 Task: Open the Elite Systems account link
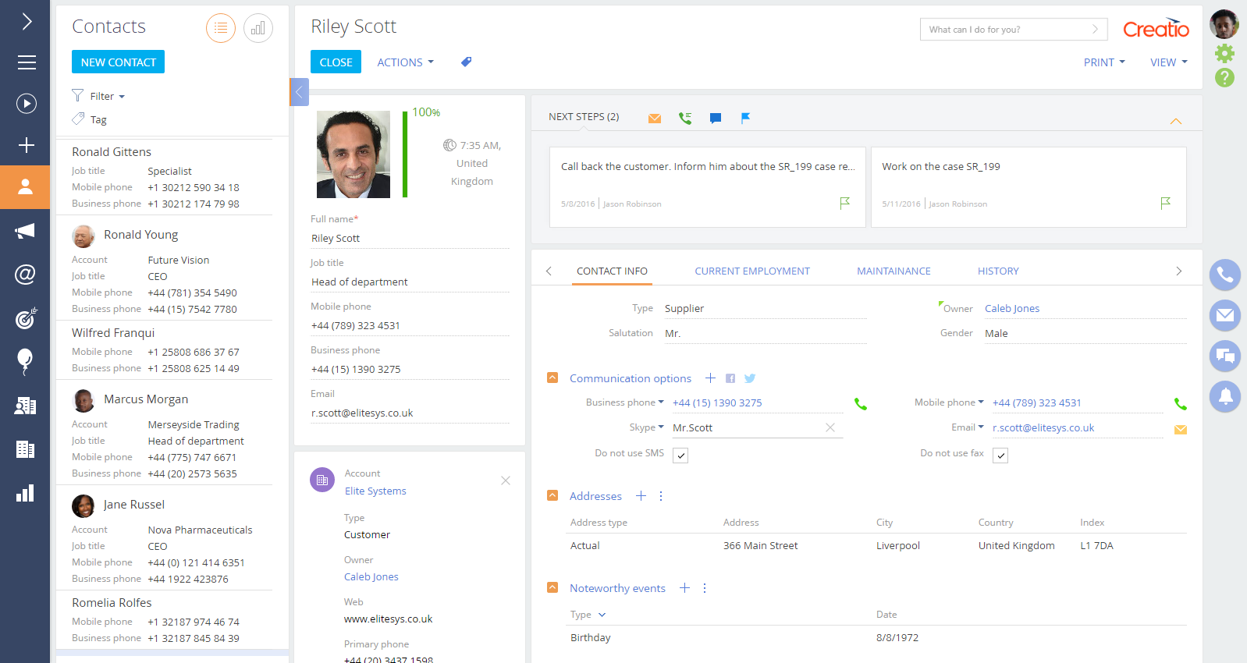pyautogui.click(x=375, y=491)
